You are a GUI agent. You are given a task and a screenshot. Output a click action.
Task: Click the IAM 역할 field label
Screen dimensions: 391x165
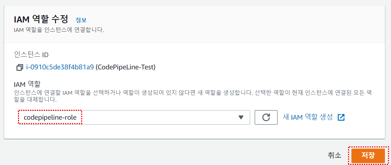point(27,84)
